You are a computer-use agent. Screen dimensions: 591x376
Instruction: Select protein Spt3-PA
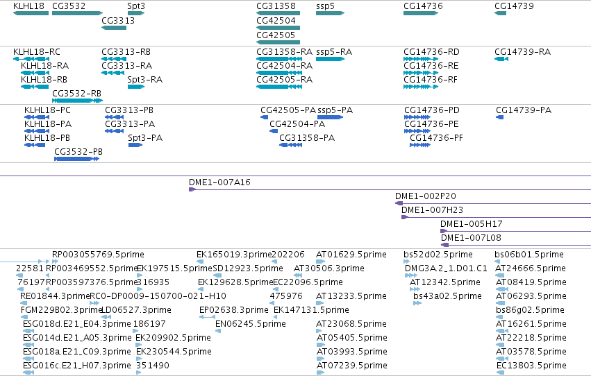point(135,145)
